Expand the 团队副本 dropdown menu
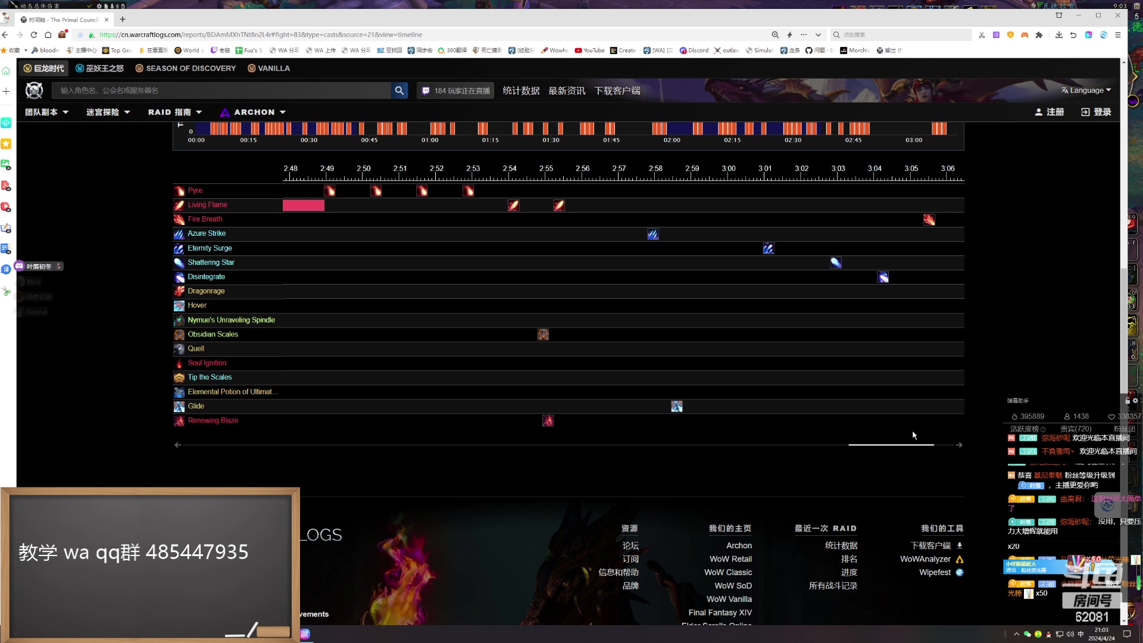The height and width of the screenshot is (643, 1143). click(46, 112)
